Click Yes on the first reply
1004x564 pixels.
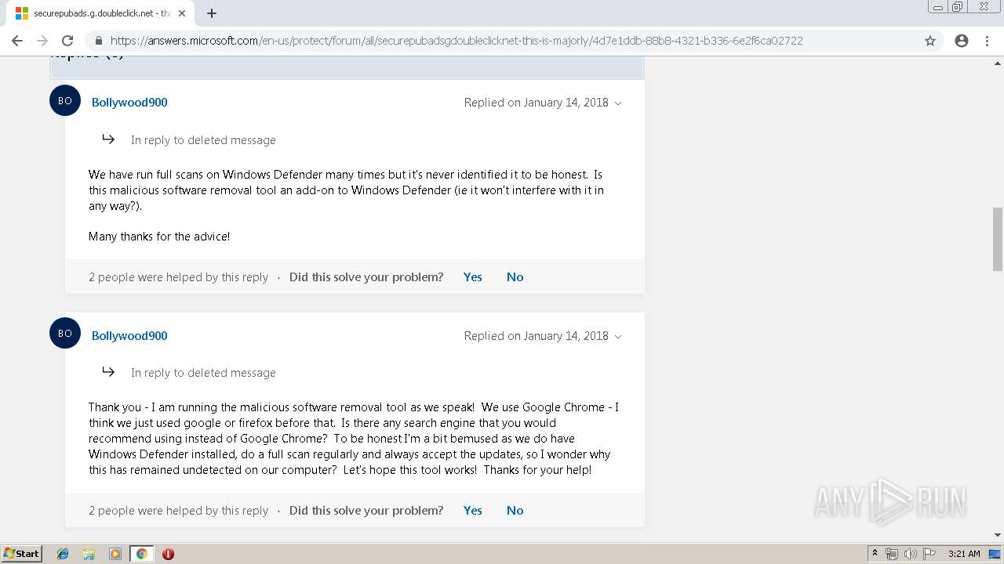tap(472, 277)
